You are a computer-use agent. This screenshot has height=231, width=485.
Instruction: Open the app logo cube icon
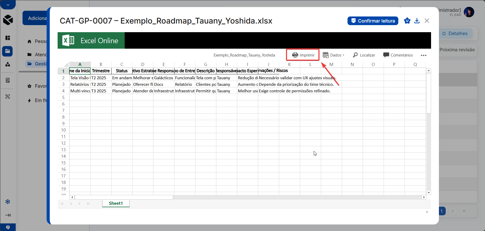pyautogui.click(x=8, y=20)
